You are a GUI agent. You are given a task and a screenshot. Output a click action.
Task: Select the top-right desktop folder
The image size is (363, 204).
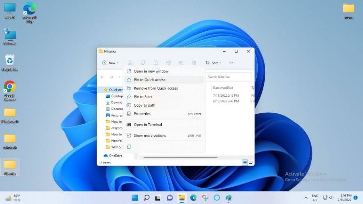pos(348,11)
